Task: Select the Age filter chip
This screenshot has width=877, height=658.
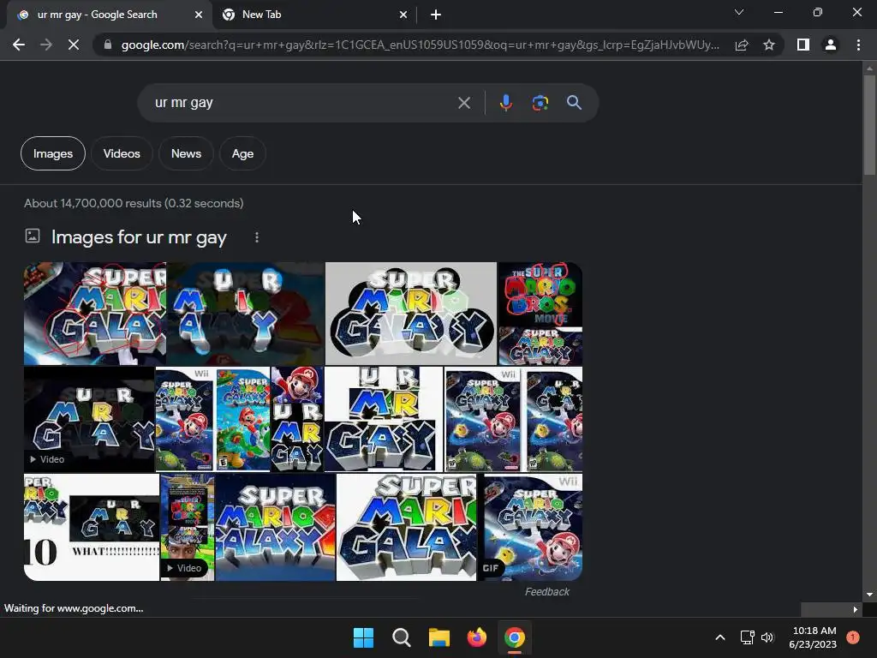Action: tap(242, 153)
